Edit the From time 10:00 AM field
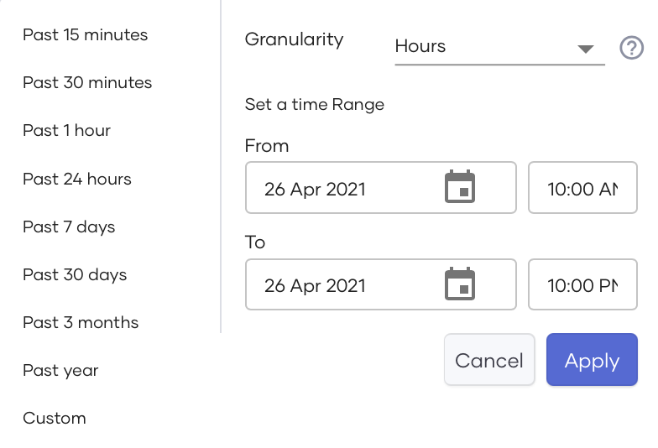 [x=582, y=189]
